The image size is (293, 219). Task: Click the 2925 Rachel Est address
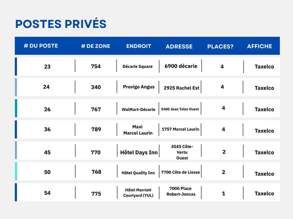coord(181,88)
